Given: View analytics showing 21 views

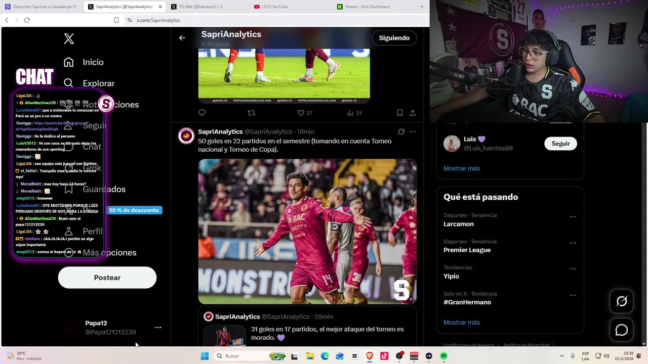Looking at the screenshot, I should tap(354, 113).
